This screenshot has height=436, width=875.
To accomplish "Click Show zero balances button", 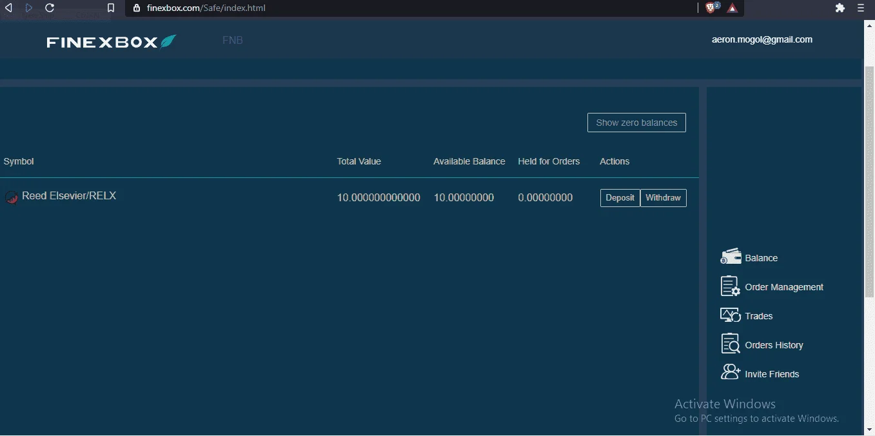I will (636, 123).
